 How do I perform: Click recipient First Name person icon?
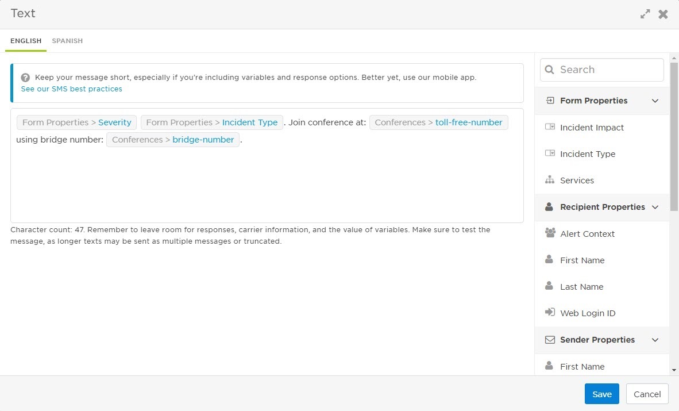pyautogui.click(x=549, y=259)
